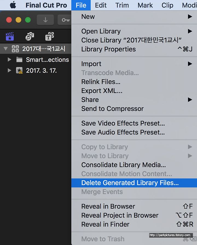Expand the Open Library submenu arrow

190,31
